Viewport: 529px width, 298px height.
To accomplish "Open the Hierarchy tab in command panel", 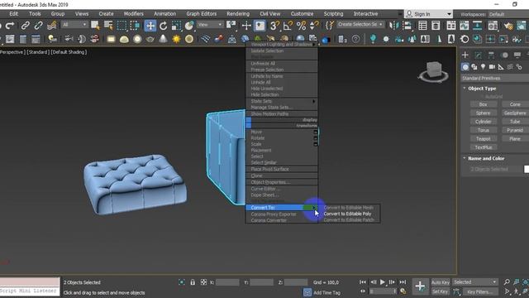I will point(491,55).
